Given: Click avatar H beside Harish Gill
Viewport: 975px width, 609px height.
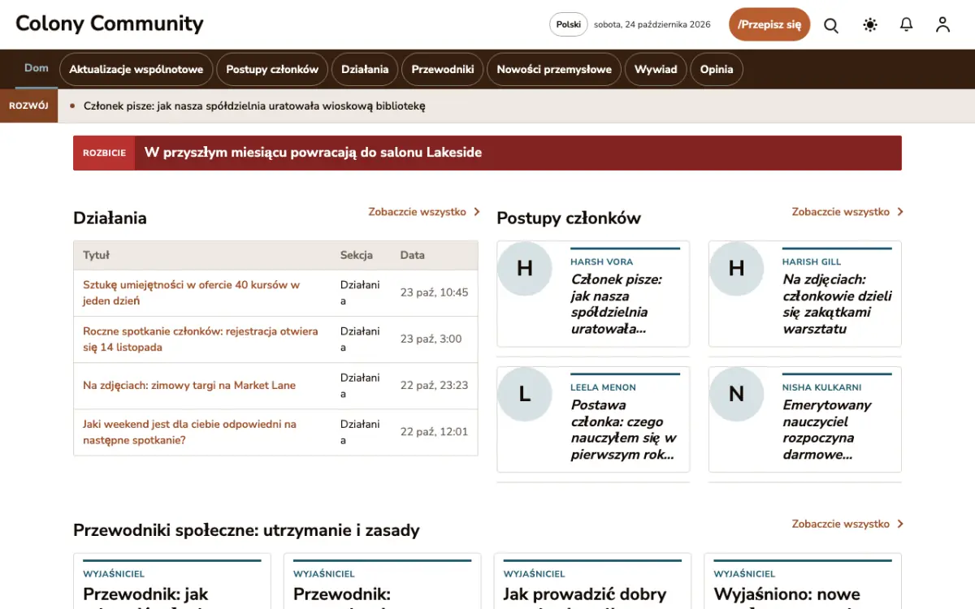Looking at the screenshot, I should pos(736,268).
